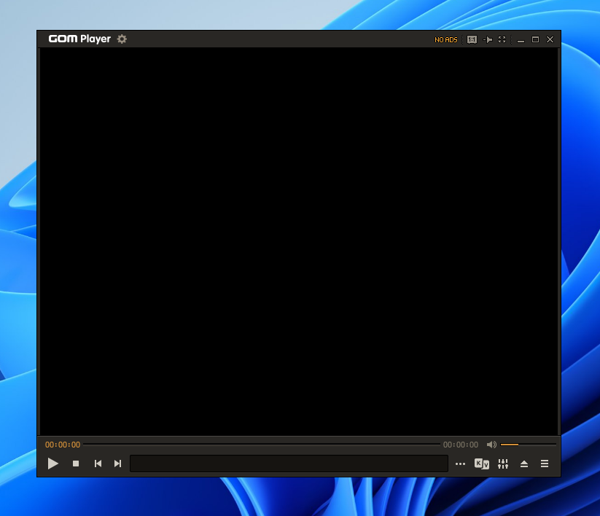Click the now-playing title display field

point(289,464)
